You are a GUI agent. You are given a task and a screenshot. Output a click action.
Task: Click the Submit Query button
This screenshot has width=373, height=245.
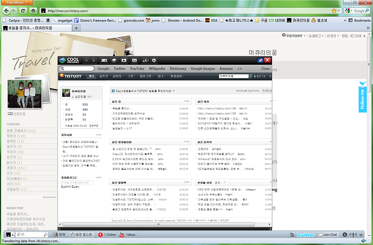pos(70,186)
